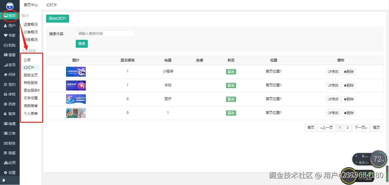The height and width of the screenshot is (185, 389).
Task: Click the 标题 column header
Action: (x=168, y=60)
